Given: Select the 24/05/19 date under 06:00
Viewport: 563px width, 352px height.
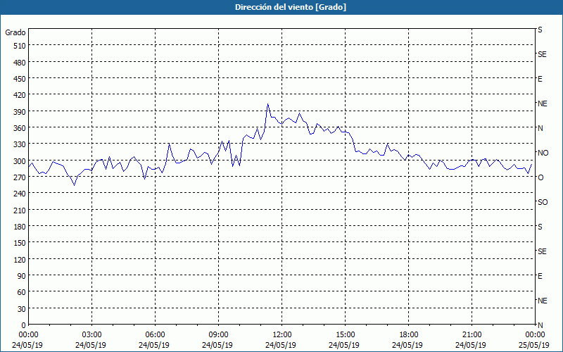Looking at the screenshot, I should coord(154,345).
